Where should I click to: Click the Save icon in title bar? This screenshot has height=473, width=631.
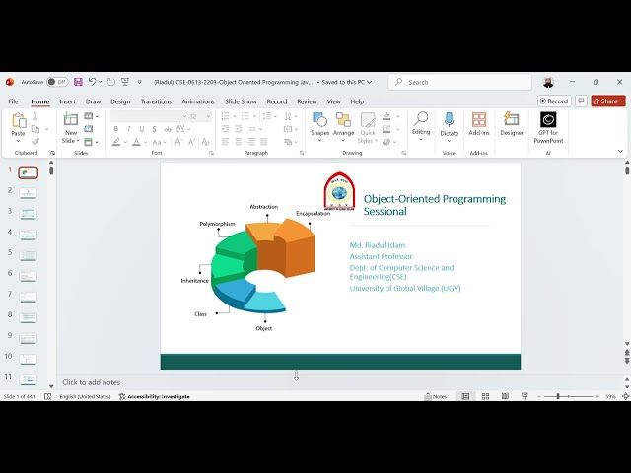pos(78,82)
